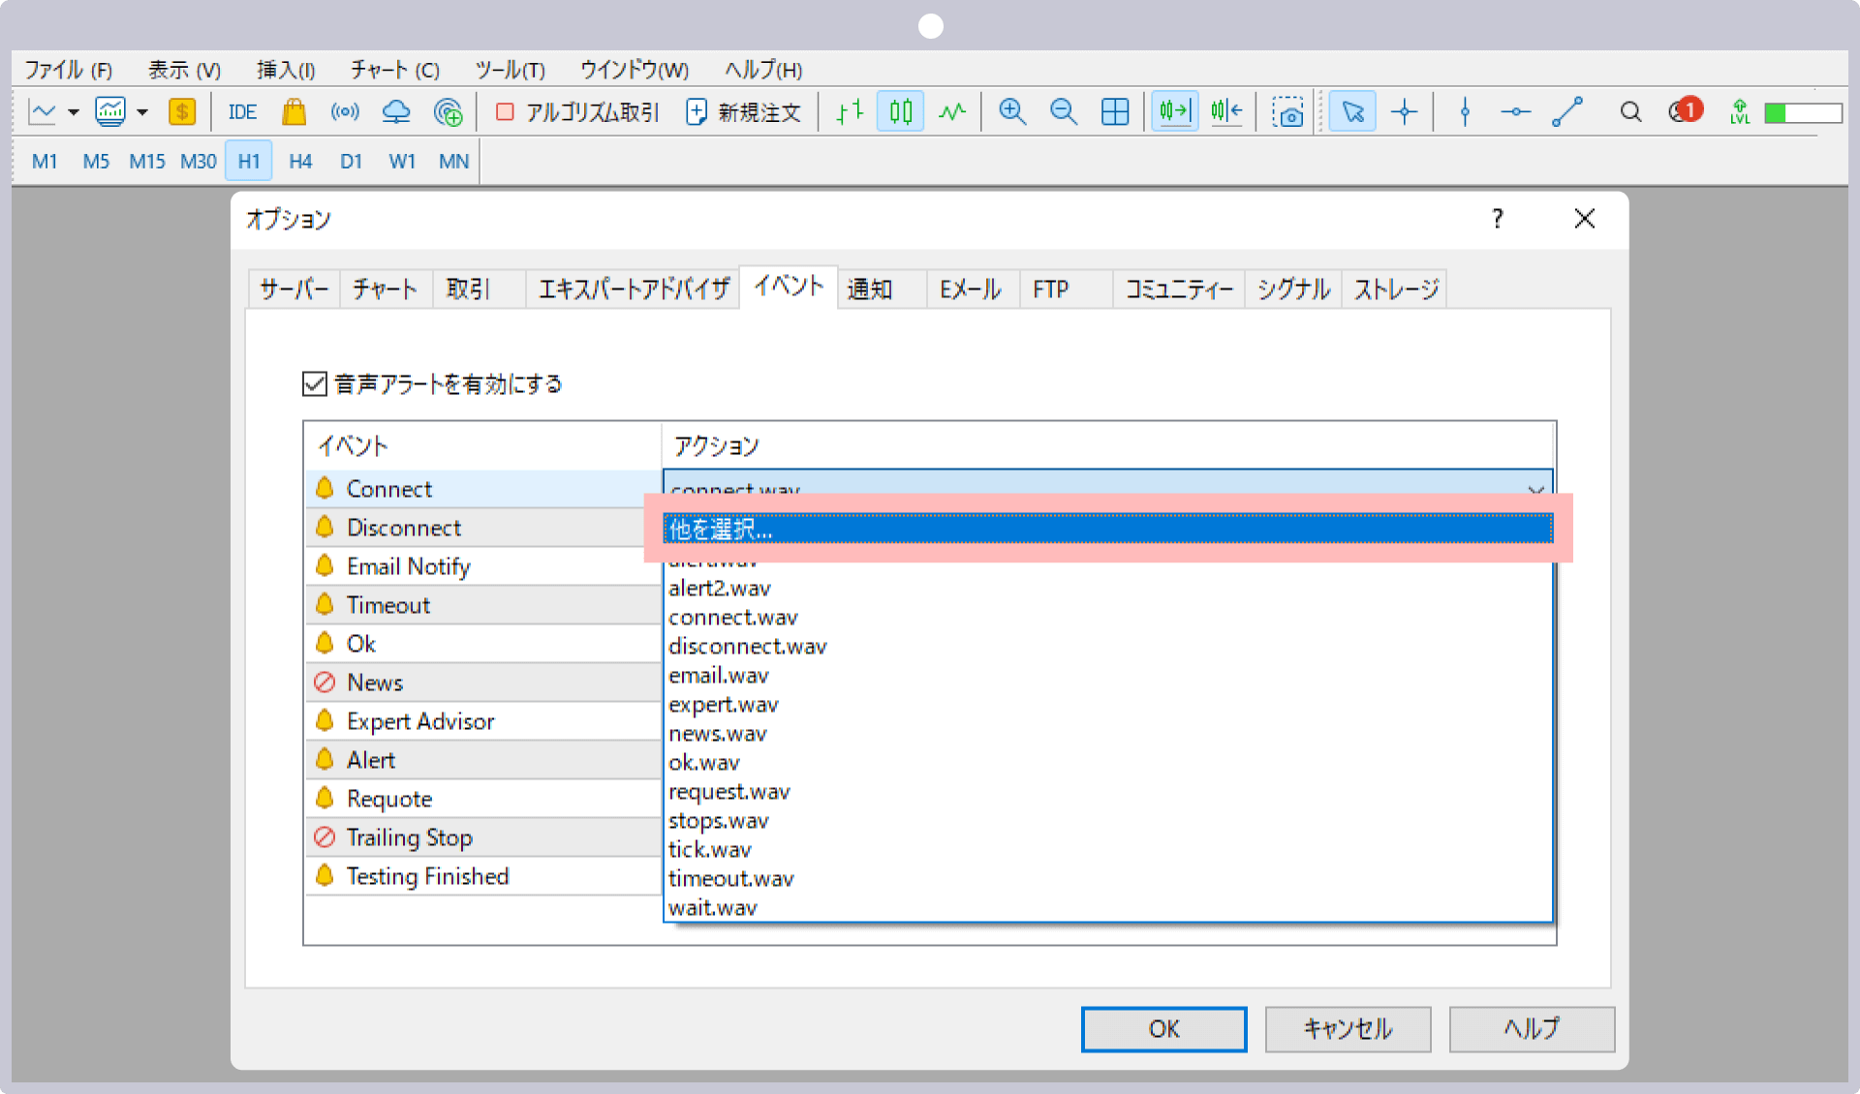Select the M1 timeframe
Viewport: 1860px width, 1094px height.
tap(45, 162)
